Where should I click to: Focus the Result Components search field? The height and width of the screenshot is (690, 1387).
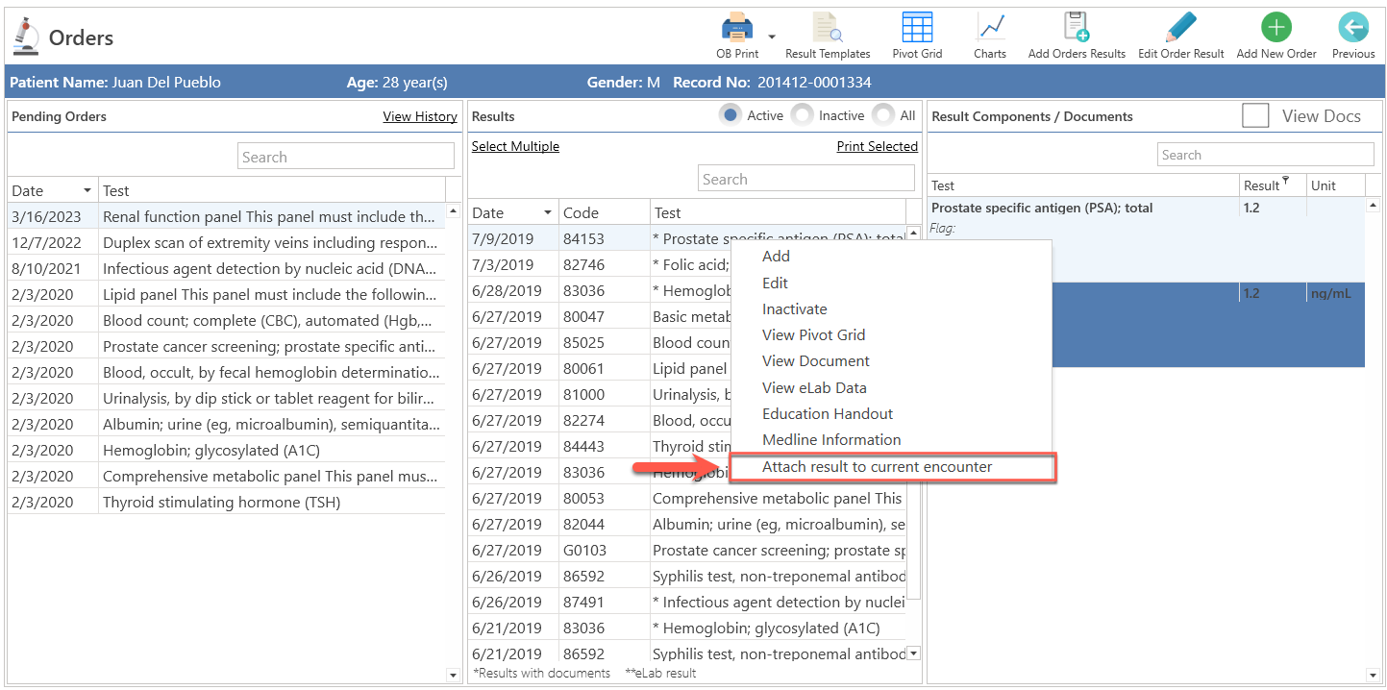[1266, 155]
